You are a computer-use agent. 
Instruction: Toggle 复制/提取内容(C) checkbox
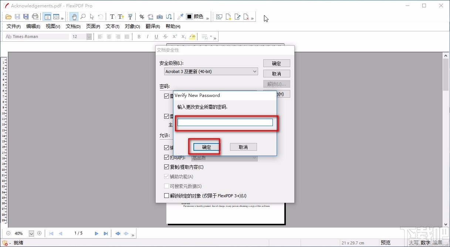pos(166,167)
